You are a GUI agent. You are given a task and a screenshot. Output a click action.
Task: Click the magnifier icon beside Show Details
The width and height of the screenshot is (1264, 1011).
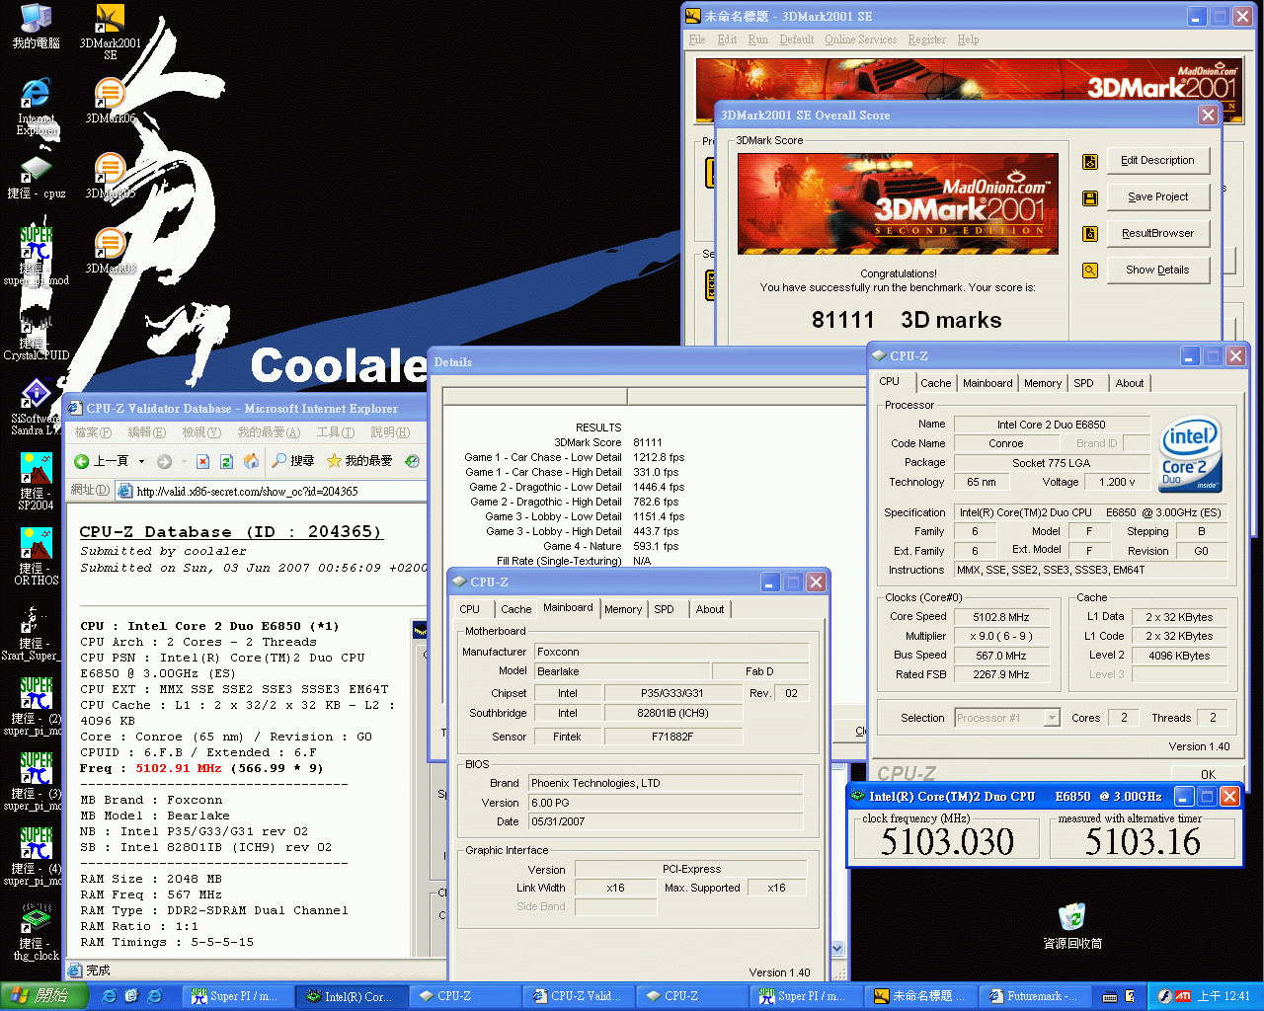pyautogui.click(x=1090, y=271)
